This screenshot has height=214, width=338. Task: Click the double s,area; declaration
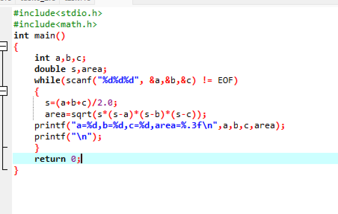(71, 69)
